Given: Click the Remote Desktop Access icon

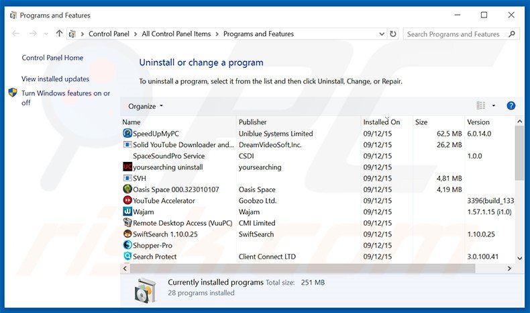Looking at the screenshot, I should 127,222.
